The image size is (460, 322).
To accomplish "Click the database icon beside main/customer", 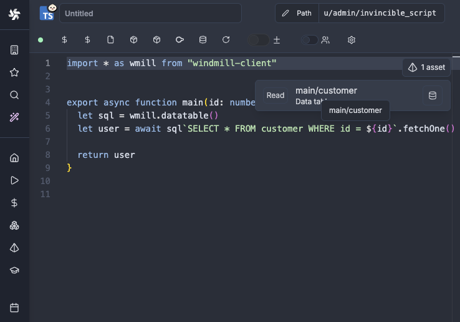I will pyautogui.click(x=433, y=95).
